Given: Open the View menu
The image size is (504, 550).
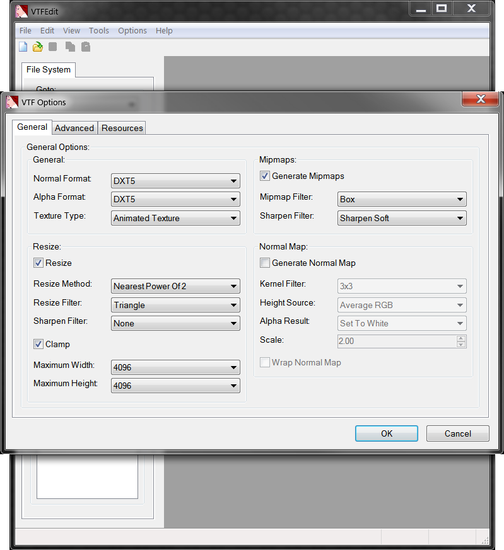Looking at the screenshot, I should coord(72,30).
